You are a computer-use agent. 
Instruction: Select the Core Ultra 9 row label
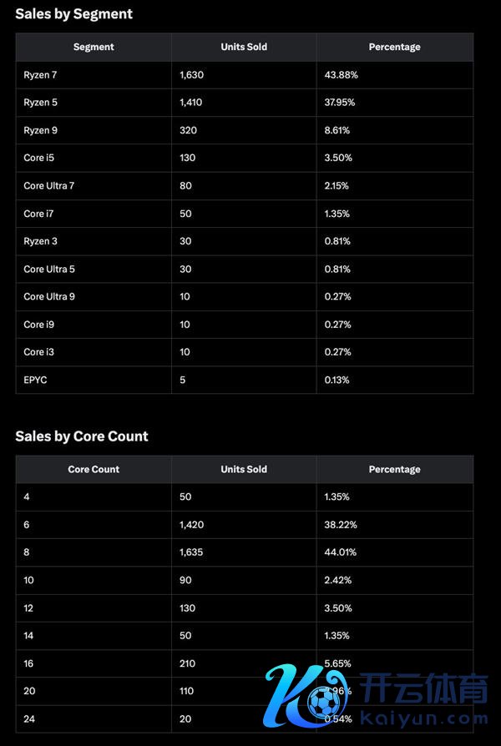click(48, 296)
